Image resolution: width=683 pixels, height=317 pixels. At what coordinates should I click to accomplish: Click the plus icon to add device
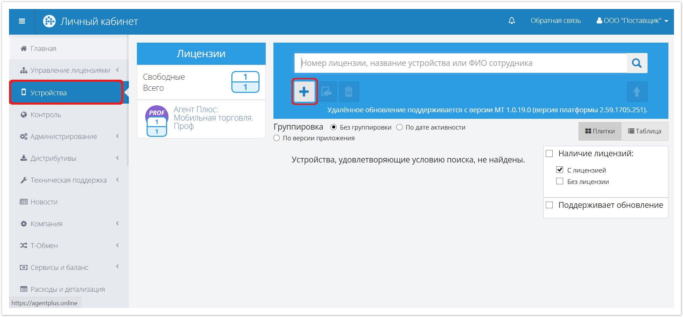coord(304,92)
